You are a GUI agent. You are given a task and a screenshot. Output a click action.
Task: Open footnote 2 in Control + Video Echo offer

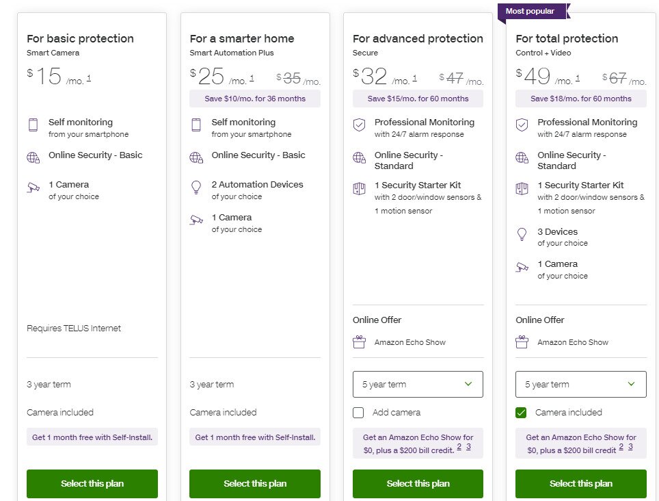(621, 447)
